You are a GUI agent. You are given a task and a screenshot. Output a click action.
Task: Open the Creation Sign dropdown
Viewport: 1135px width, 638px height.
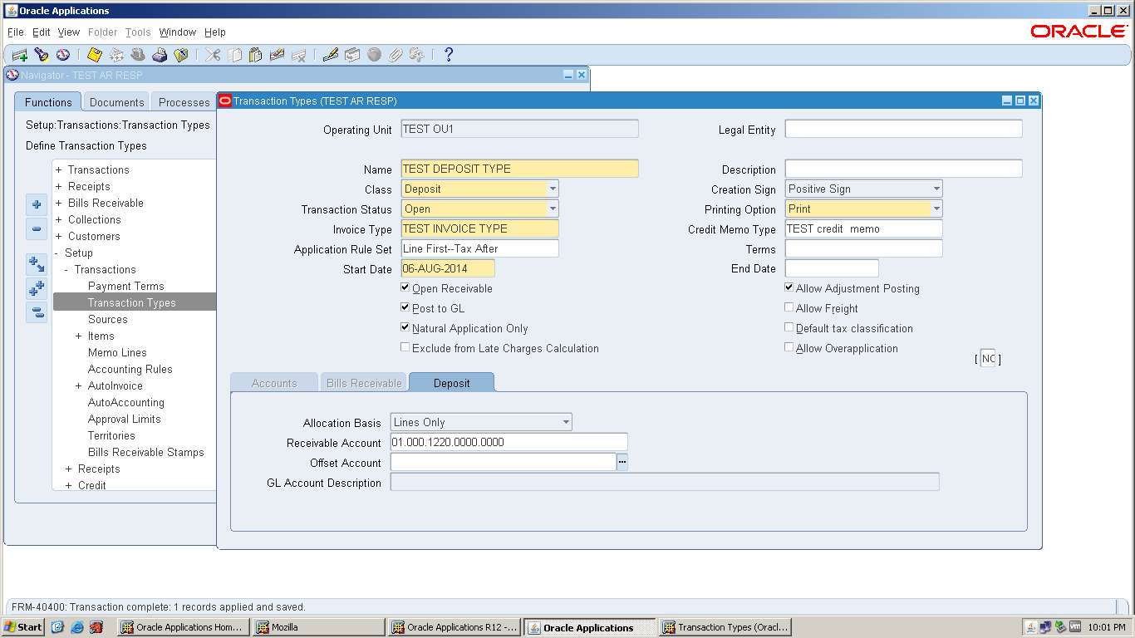(936, 189)
